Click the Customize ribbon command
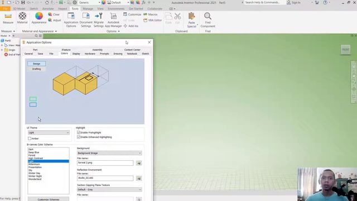 (132, 15)
